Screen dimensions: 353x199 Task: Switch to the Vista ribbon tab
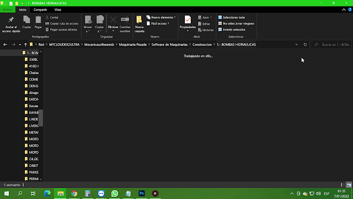(57, 10)
